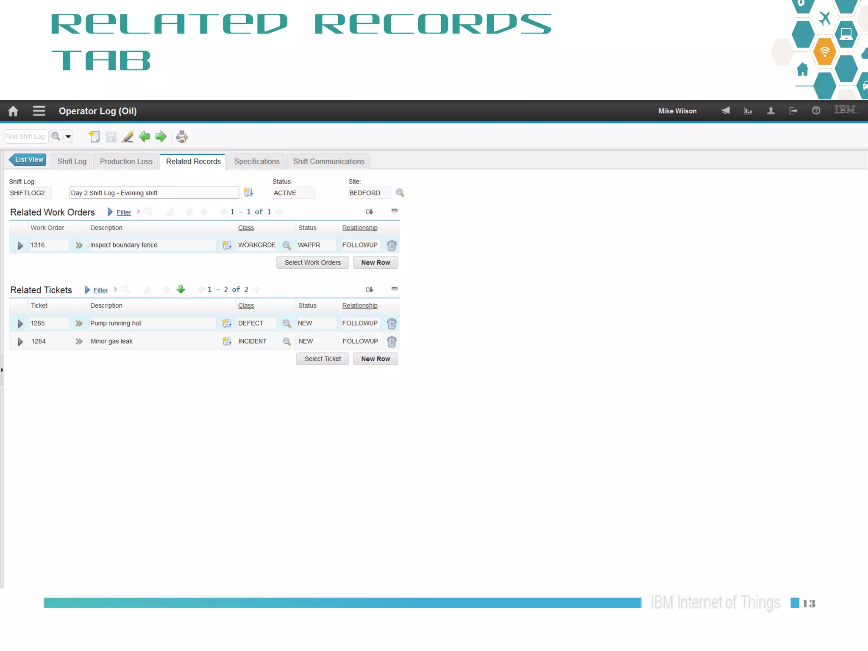This screenshot has height=651, width=868.
Task: Expand filter triangle for Related Work Orders
Action: click(x=110, y=212)
